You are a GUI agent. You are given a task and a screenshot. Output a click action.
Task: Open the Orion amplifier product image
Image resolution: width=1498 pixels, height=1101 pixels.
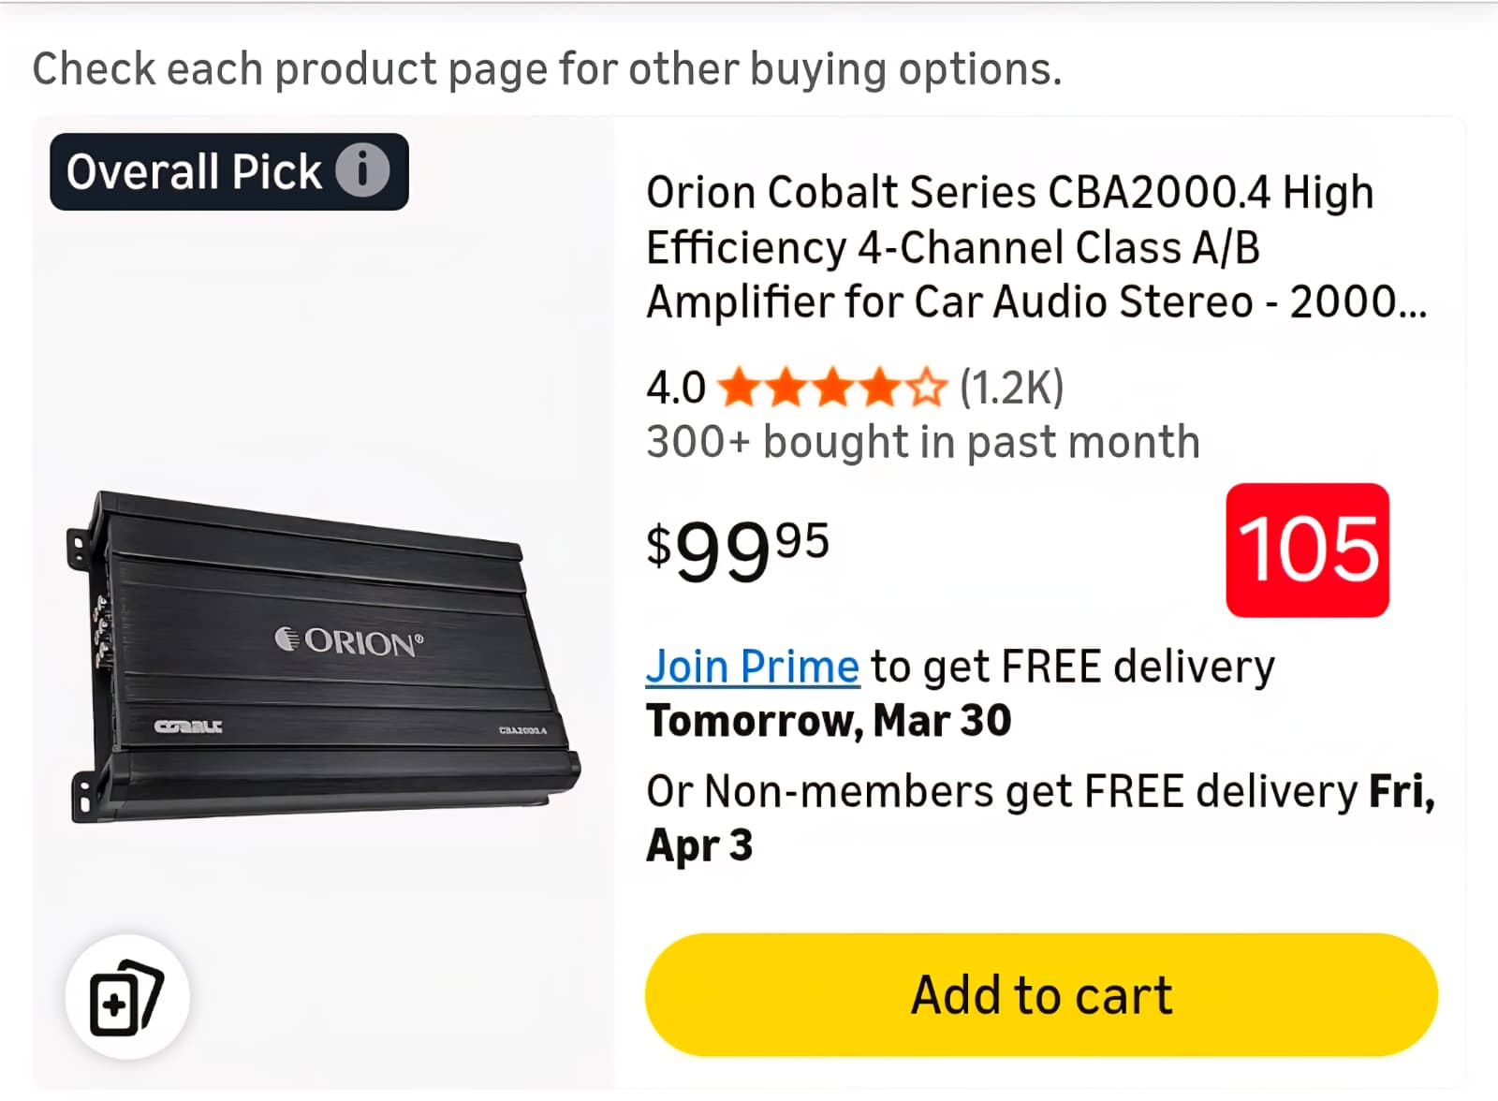(323, 655)
